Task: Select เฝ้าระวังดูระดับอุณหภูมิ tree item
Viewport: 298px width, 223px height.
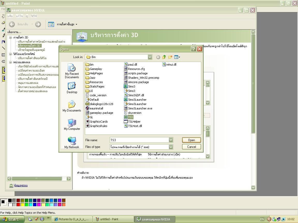Action: (x=31, y=50)
